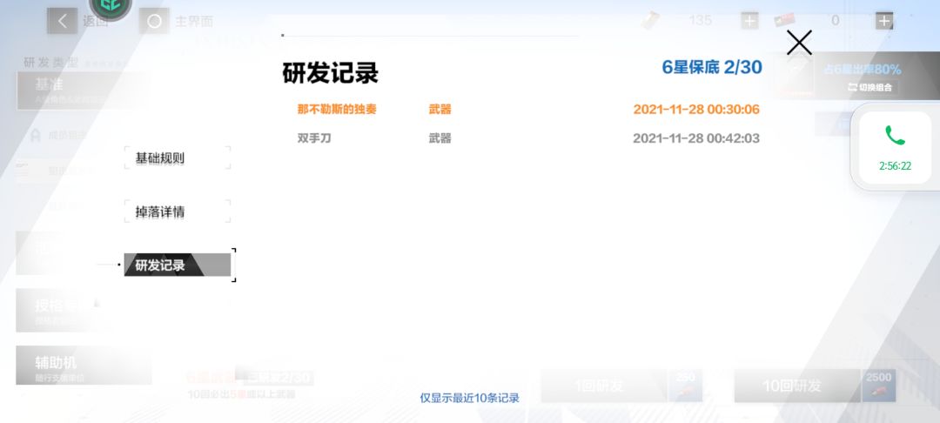
Task: Tap the 2500 cost icon next to 10回研发
Action: point(879,386)
